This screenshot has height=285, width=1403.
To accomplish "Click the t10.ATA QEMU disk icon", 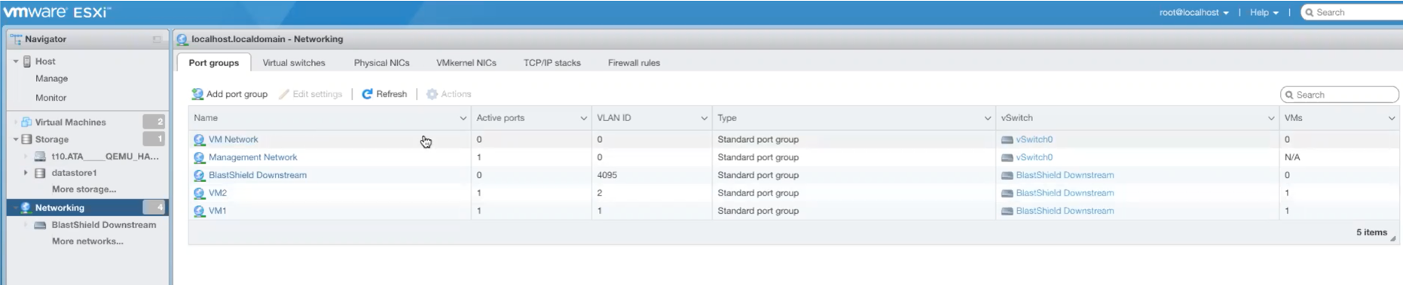I will coord(40,156).
